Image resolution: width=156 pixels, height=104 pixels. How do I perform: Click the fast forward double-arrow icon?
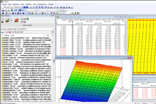point(23,13)
